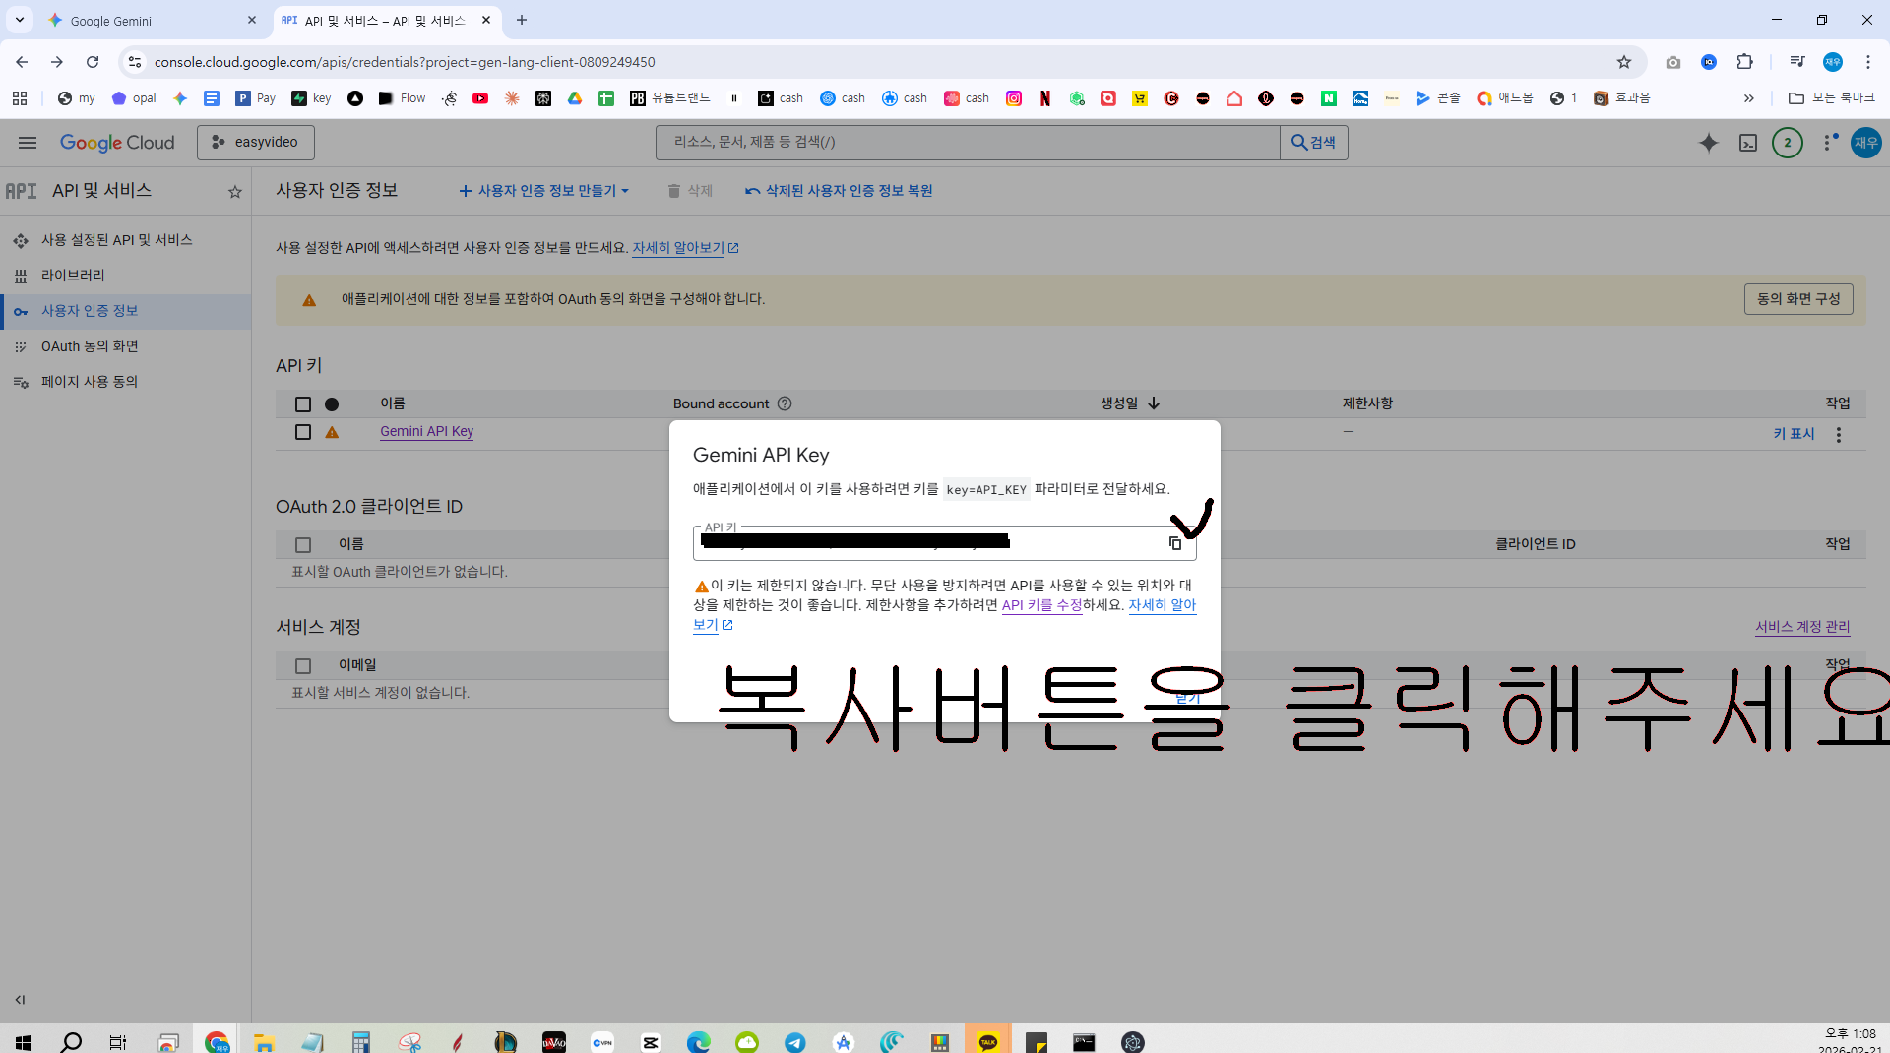Toggle the select-all checkbox in API 키 table

click(303, 404)
